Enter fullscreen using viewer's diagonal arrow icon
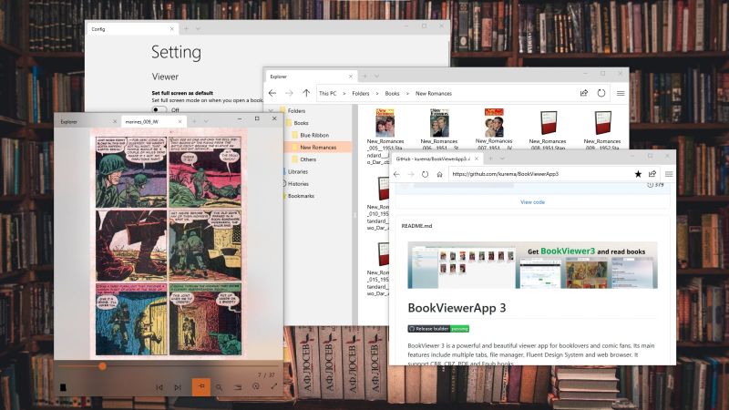 (x=274, y=386)
